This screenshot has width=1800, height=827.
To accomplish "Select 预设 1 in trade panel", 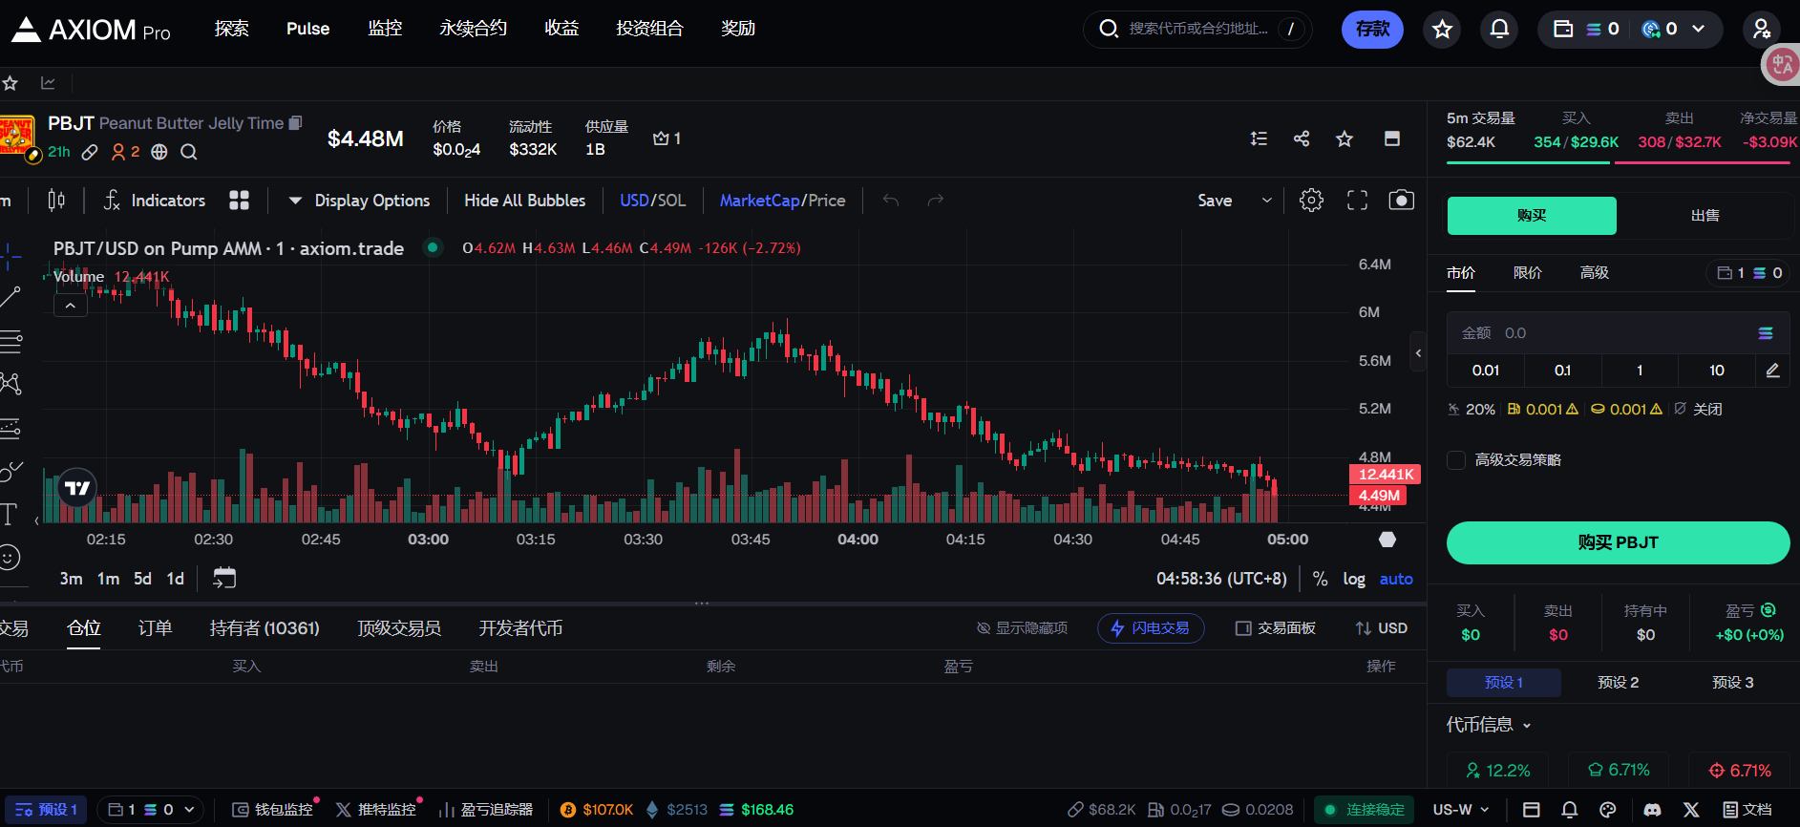I will (x=1504, y=683).
